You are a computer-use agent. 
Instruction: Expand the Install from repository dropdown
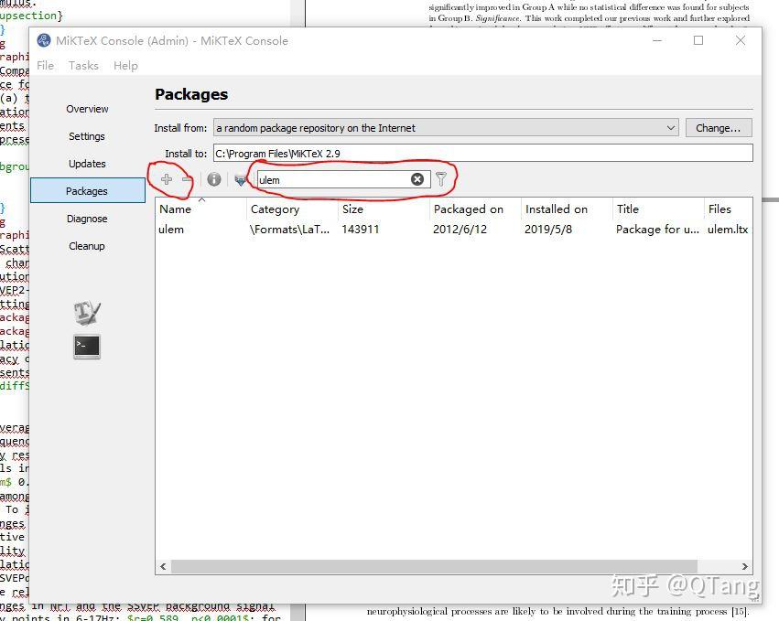446,127
